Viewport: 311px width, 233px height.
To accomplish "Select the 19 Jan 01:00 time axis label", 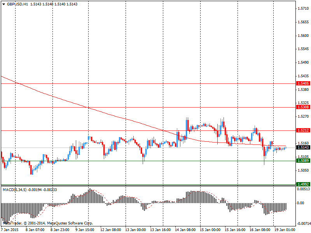I will pyautogui.click(x=285, y=230).
